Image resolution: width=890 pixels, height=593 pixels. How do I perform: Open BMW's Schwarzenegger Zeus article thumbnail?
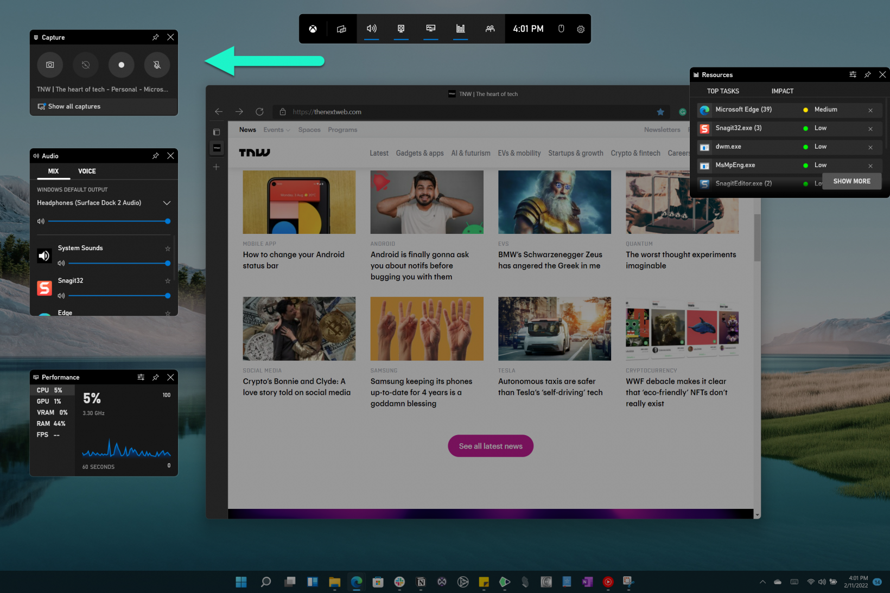coord(554,202)
